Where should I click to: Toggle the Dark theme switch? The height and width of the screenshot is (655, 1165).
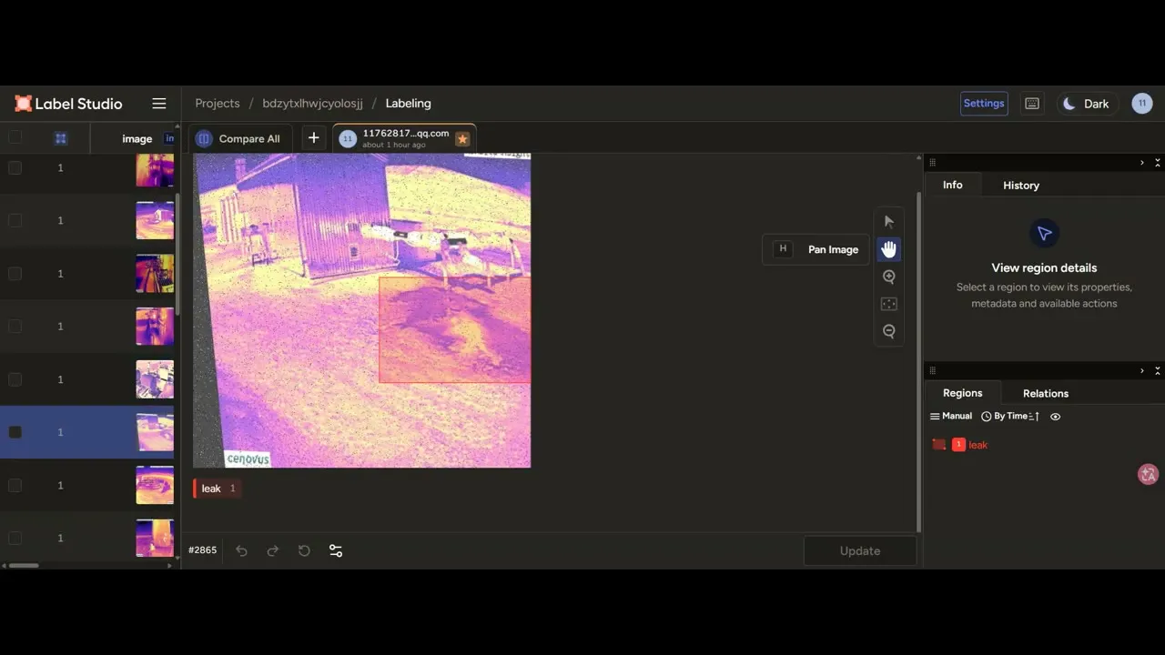(1087, 104)
